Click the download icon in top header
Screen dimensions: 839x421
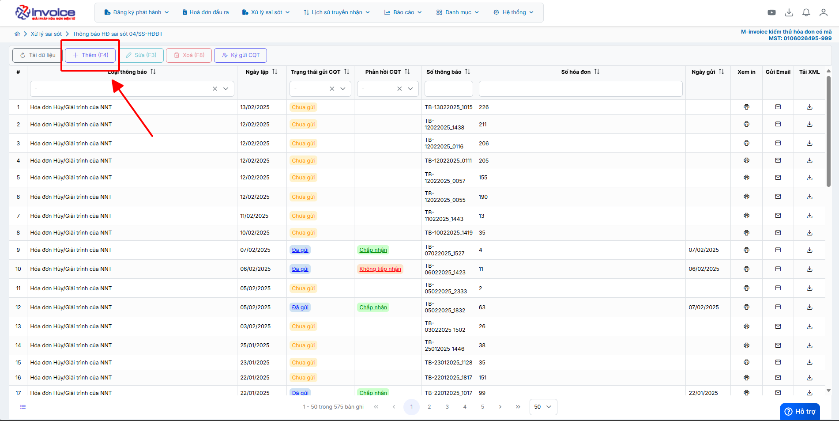789,12
